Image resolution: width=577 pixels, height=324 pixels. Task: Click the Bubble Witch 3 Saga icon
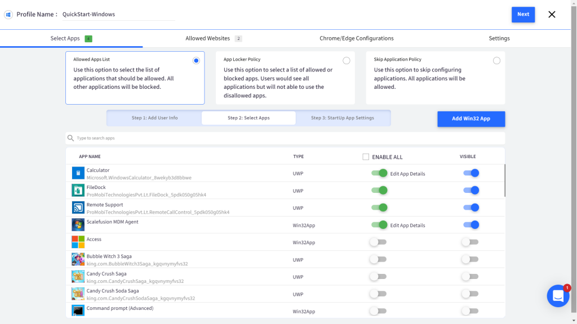[78, 259]
